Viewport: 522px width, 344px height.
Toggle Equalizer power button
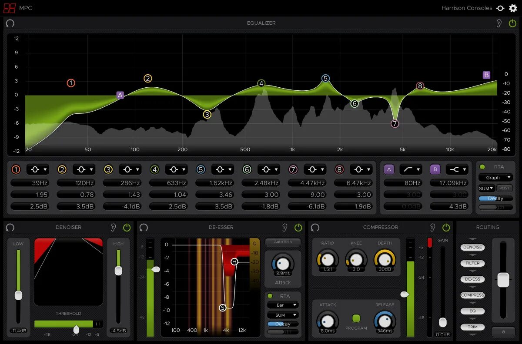click(x=512, y=23)
